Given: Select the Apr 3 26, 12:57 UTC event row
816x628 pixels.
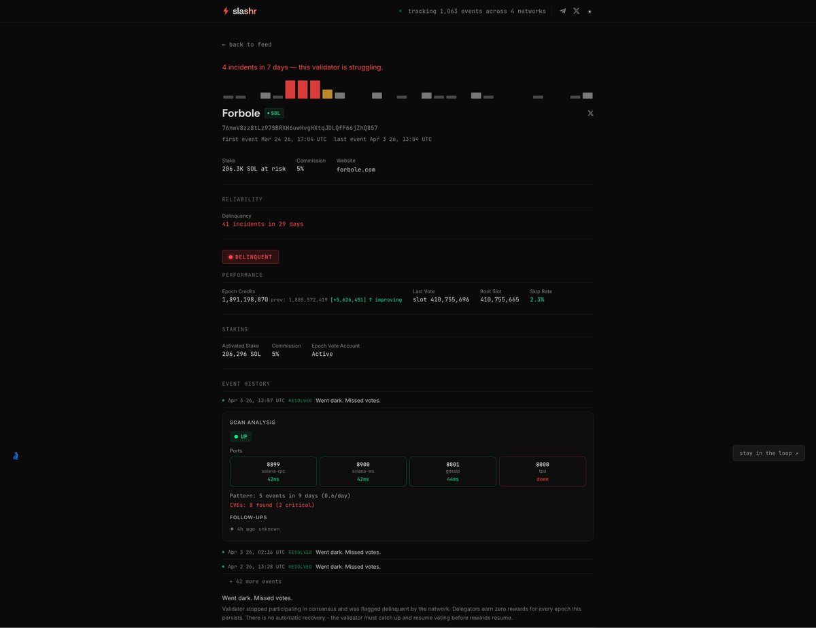Looking at the screenshot, I should tap(408, 401).
